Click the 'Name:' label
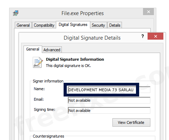 [39, 89]
